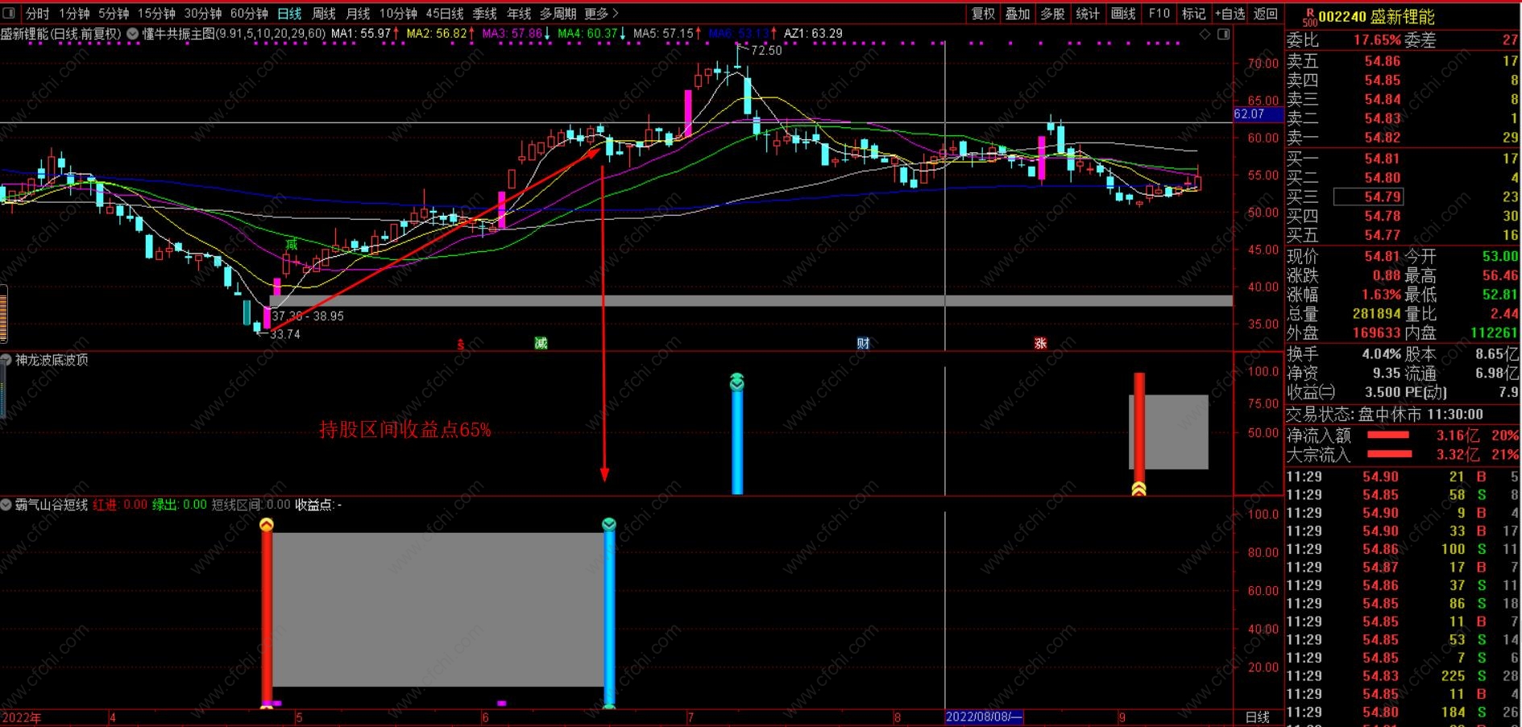
Task: Click 买五 bid row at 54.77
Action: pos(1403,235)
